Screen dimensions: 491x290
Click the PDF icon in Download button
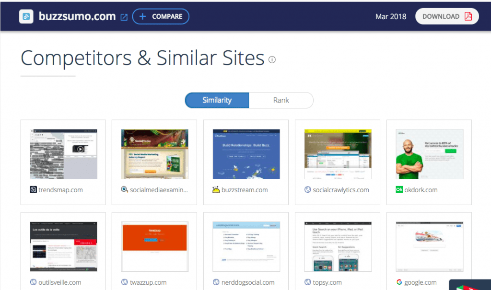click(468, 16)
